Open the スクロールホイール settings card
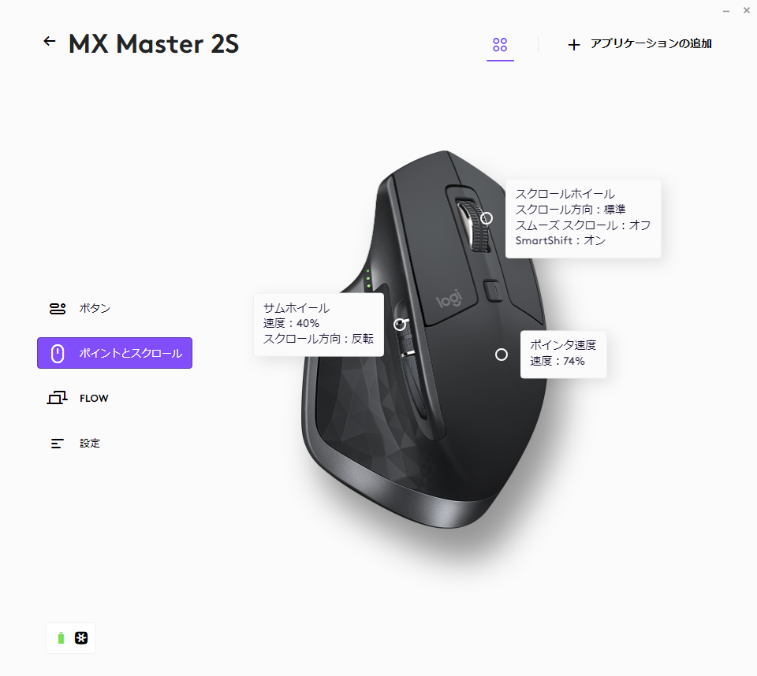The image size is (757, 676). [583, 218]
